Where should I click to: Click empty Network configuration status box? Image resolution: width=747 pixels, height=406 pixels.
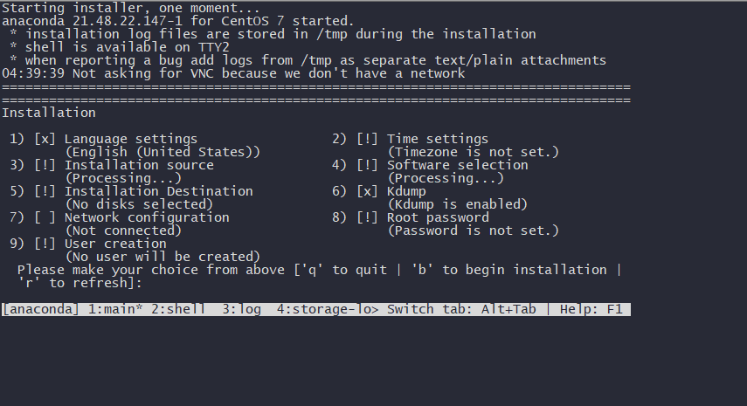pos(45,217)
